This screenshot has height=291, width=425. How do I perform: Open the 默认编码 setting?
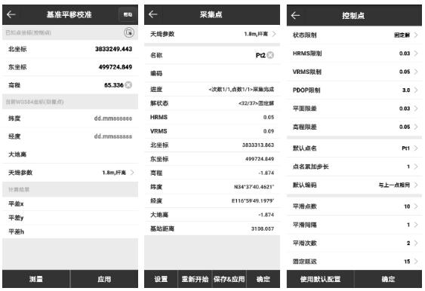pyautogui.click(x=354, y=185)
